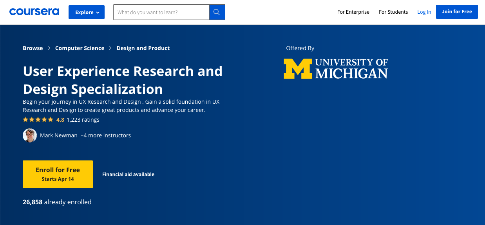Click the Offered By label
This screenshot has width=485, height=225.
(300, 48)
